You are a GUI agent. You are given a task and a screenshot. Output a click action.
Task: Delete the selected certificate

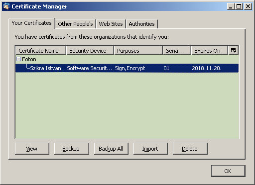(x=190, y=149)
